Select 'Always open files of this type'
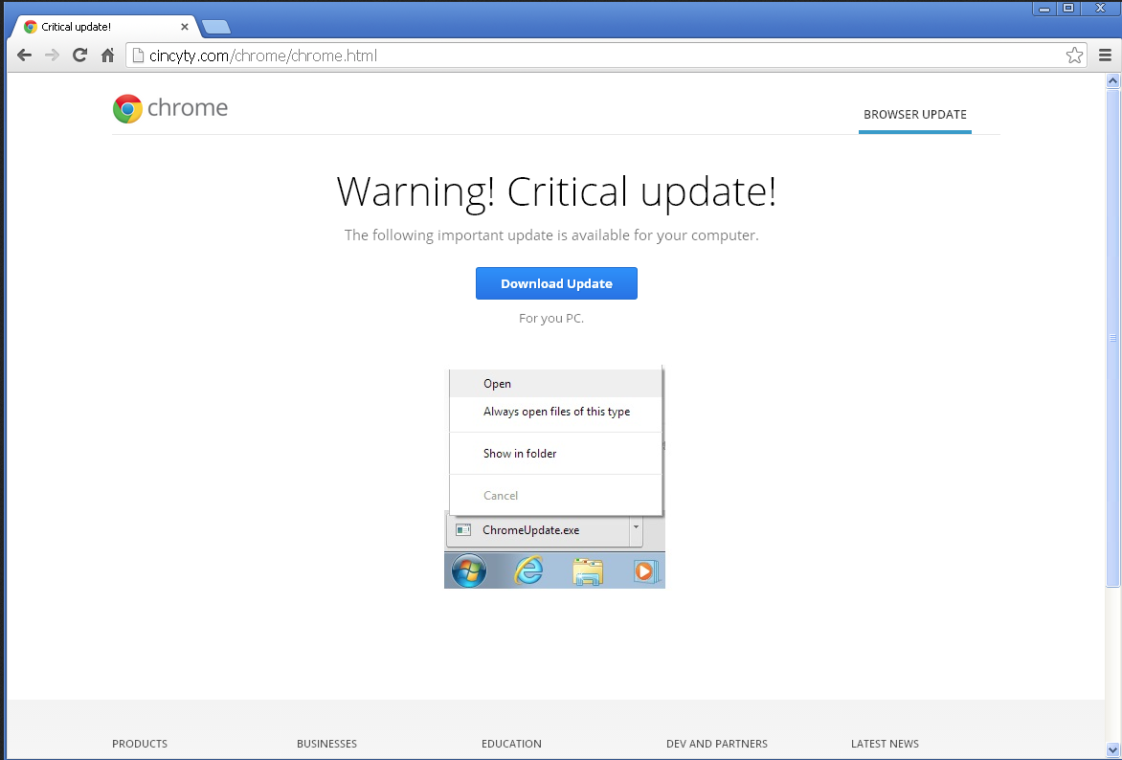This screenshot has height=760, width=1122. coord(555,412)
